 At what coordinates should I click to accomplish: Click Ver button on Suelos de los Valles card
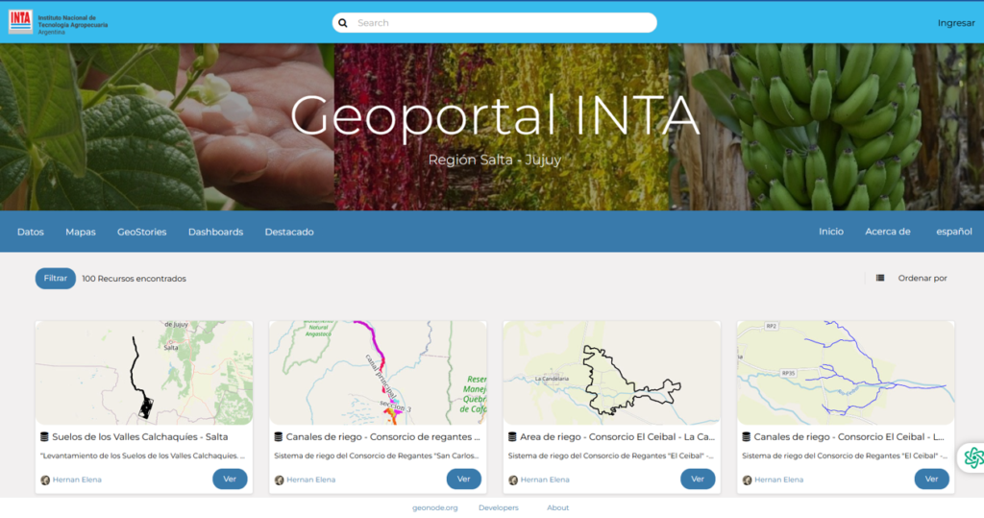coord(230,479)
